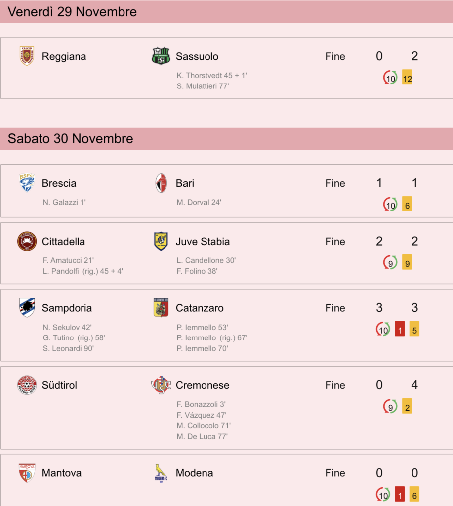This screenshot has width=453, height=506.
Task: Click the Catanzaro team crest
Action: pos(161,307)
